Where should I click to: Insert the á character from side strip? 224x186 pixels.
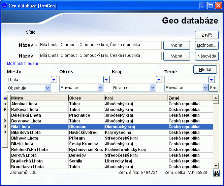coord(5,104)
